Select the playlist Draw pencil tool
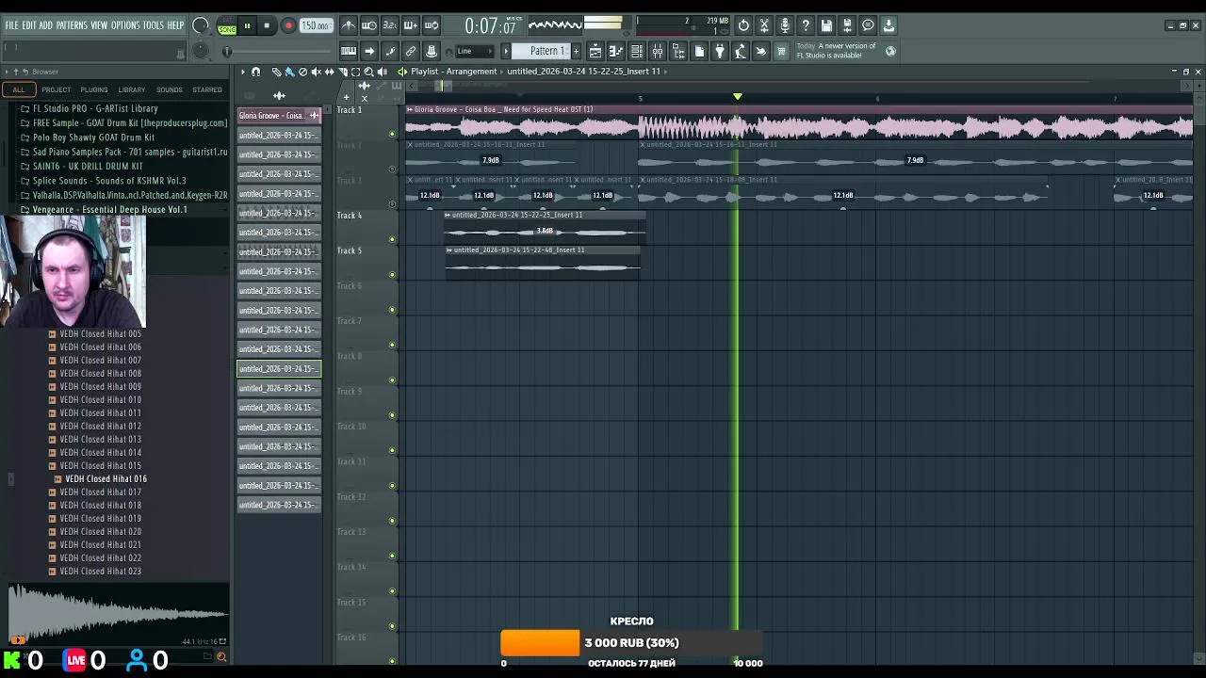Image resolution: width=1206 pixels, height=678 pixels. tap(276, 72)
